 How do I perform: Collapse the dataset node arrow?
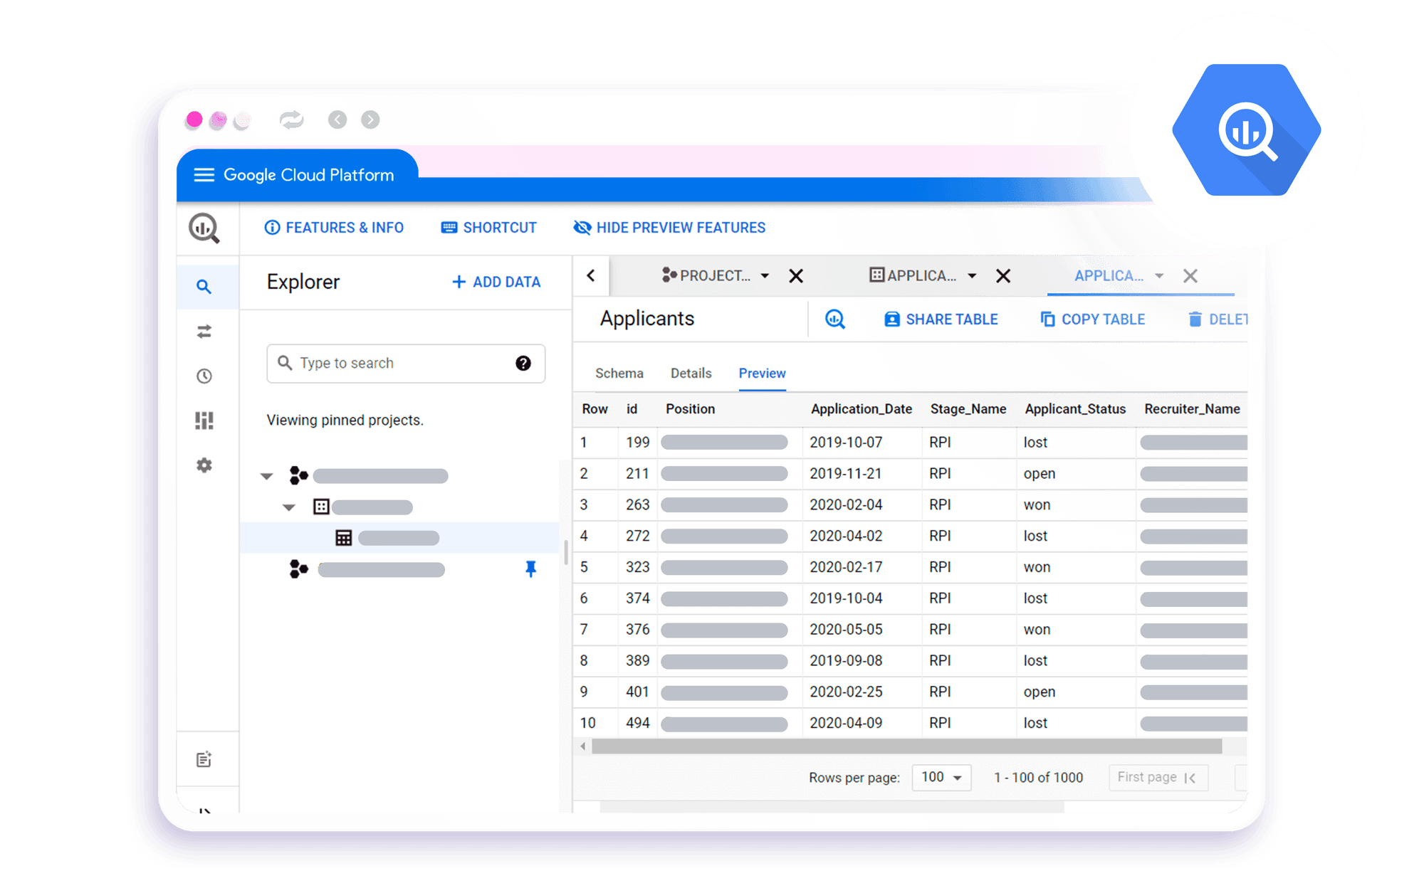pos(289,507)
